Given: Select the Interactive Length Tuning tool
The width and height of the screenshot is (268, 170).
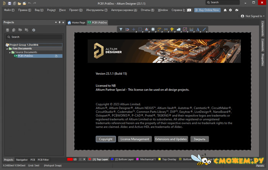Looking at the screenshot, I should tap(166, 29).
